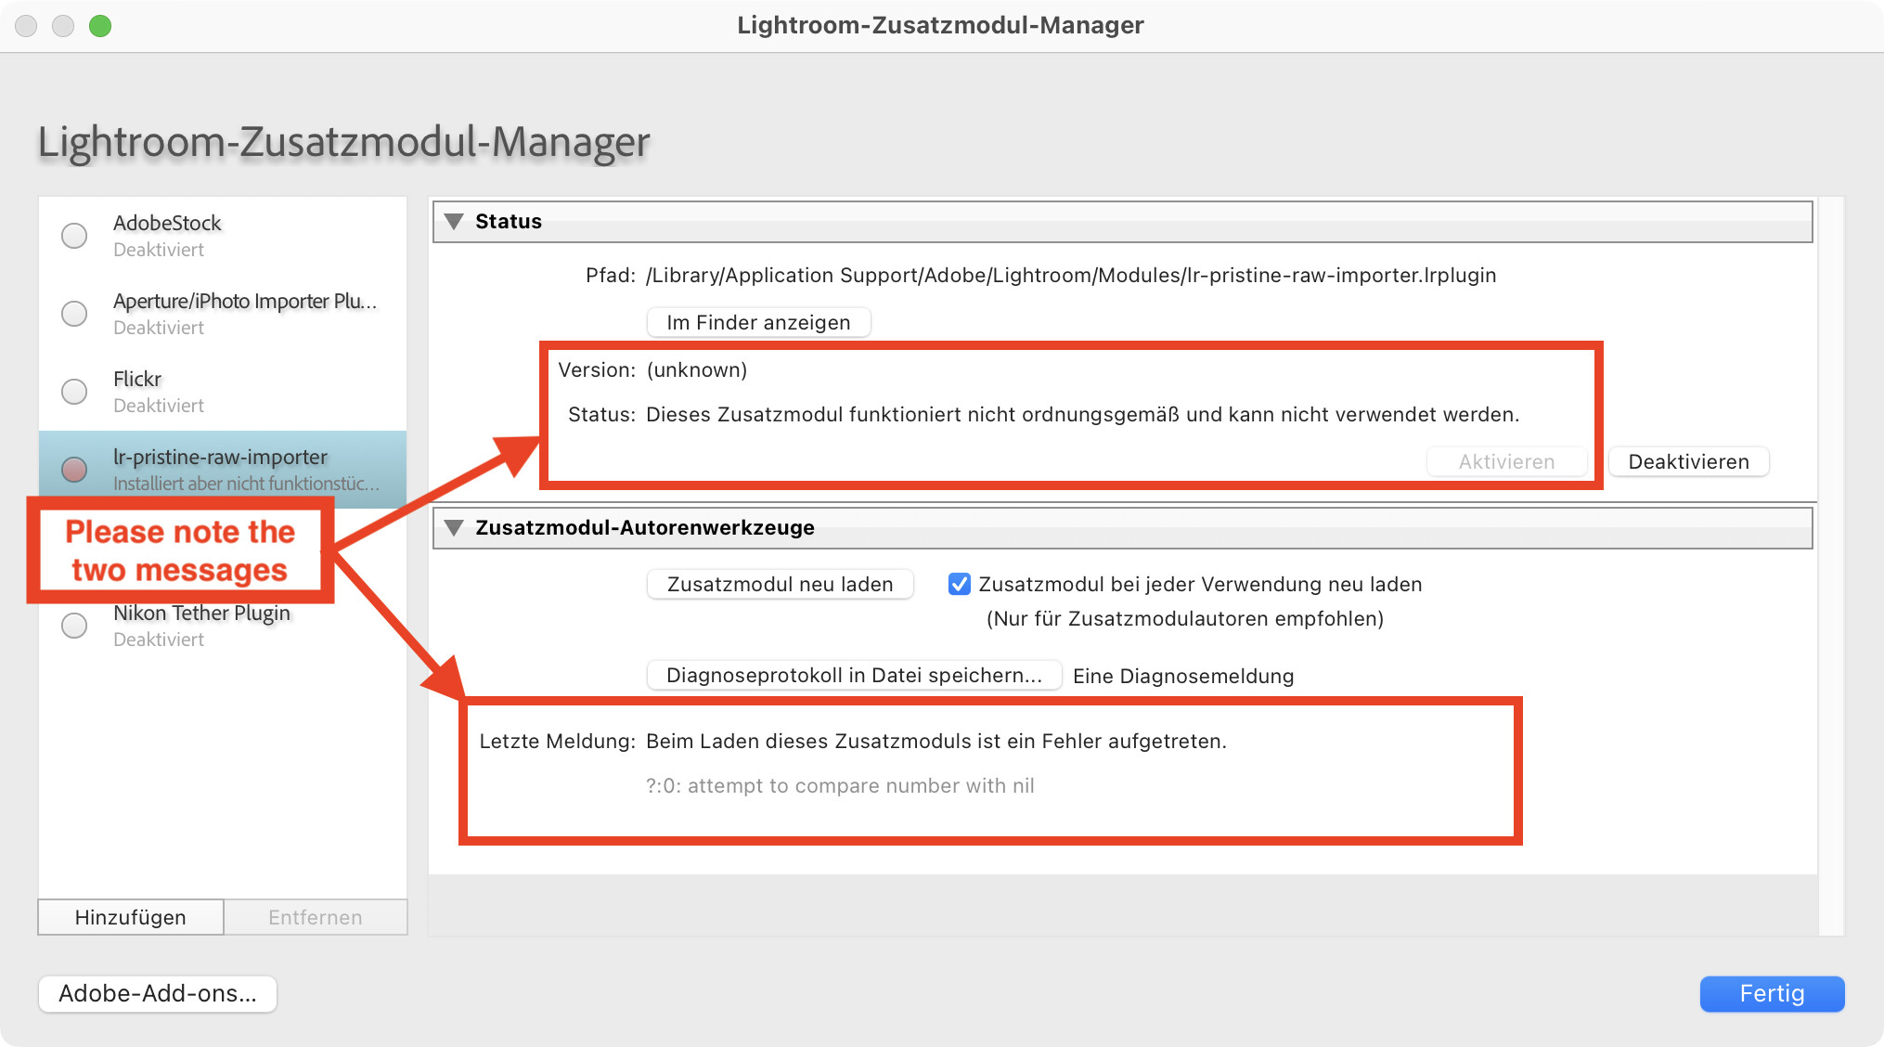
Task: Collapse the Zusatzmodul-Autorenwerkzeuge section triangle
Action: pos(454,528)
